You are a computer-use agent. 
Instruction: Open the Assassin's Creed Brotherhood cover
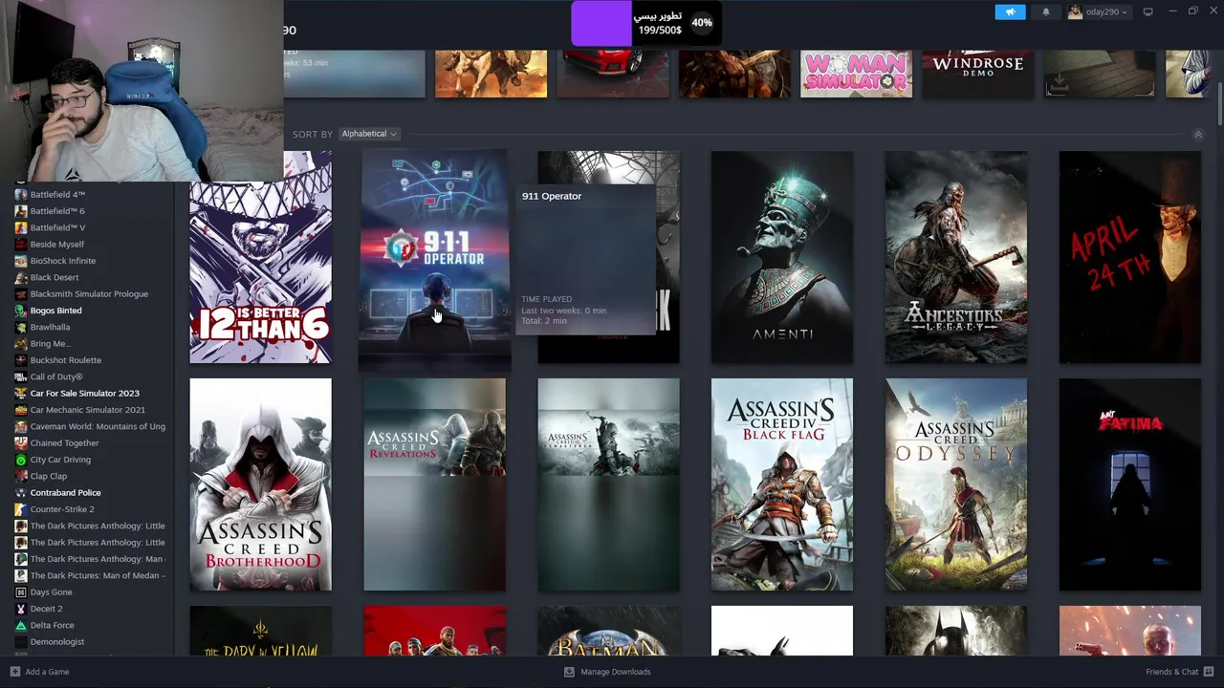click(260, 484)
